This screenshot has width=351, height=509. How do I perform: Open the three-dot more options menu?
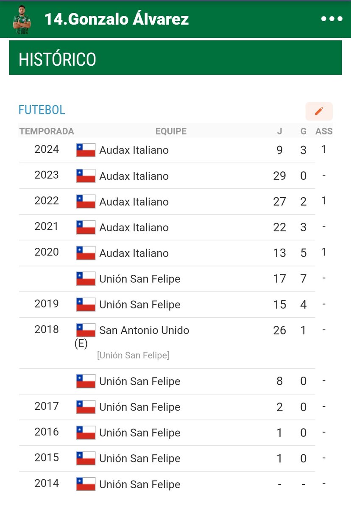pyautogui.click(x=331, y=19)
